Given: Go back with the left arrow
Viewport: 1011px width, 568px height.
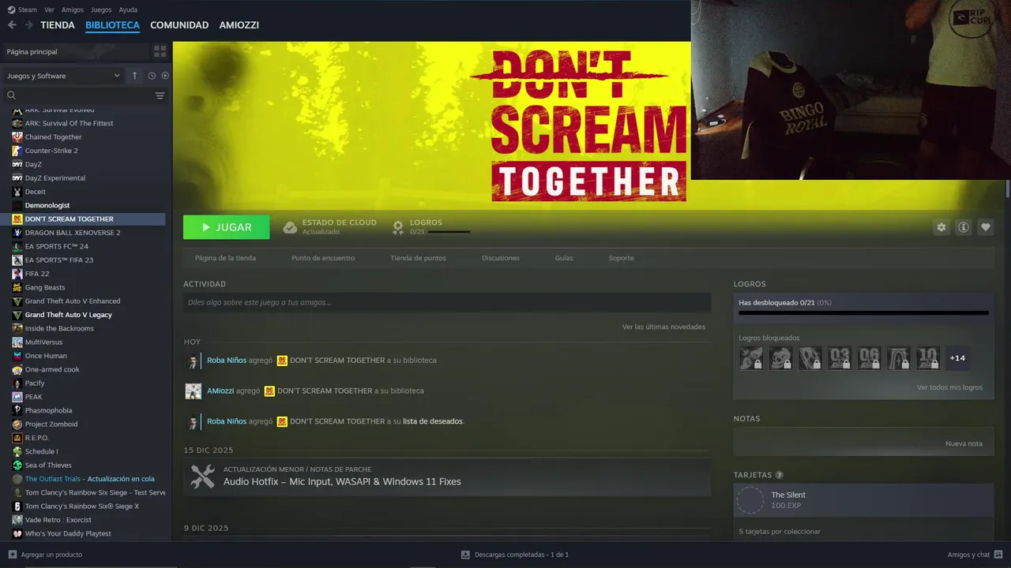Looking at the screenshot, I should (12, 25).
